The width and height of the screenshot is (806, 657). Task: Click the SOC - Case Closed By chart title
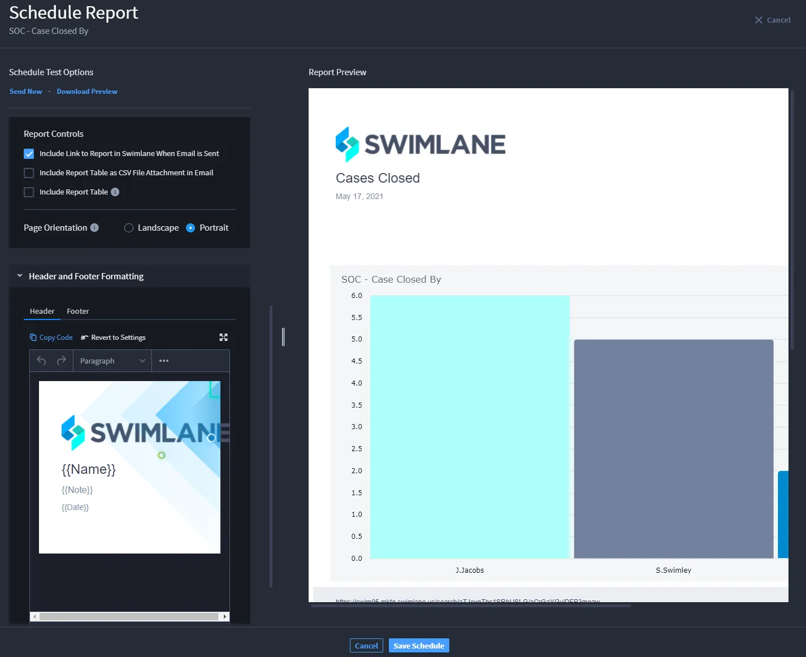pos(391,279)
